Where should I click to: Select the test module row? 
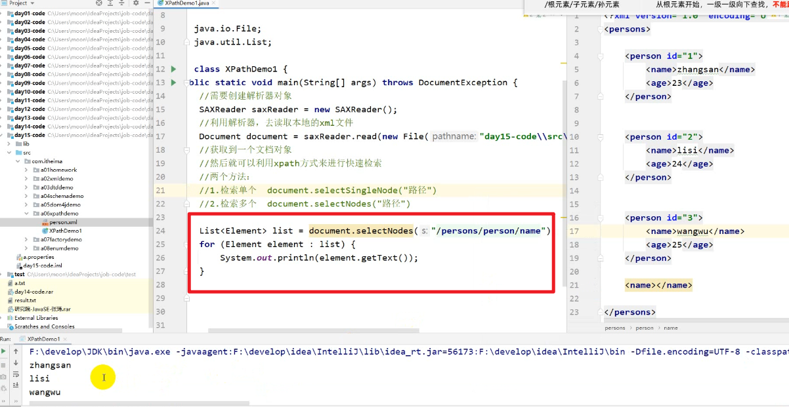77,275
